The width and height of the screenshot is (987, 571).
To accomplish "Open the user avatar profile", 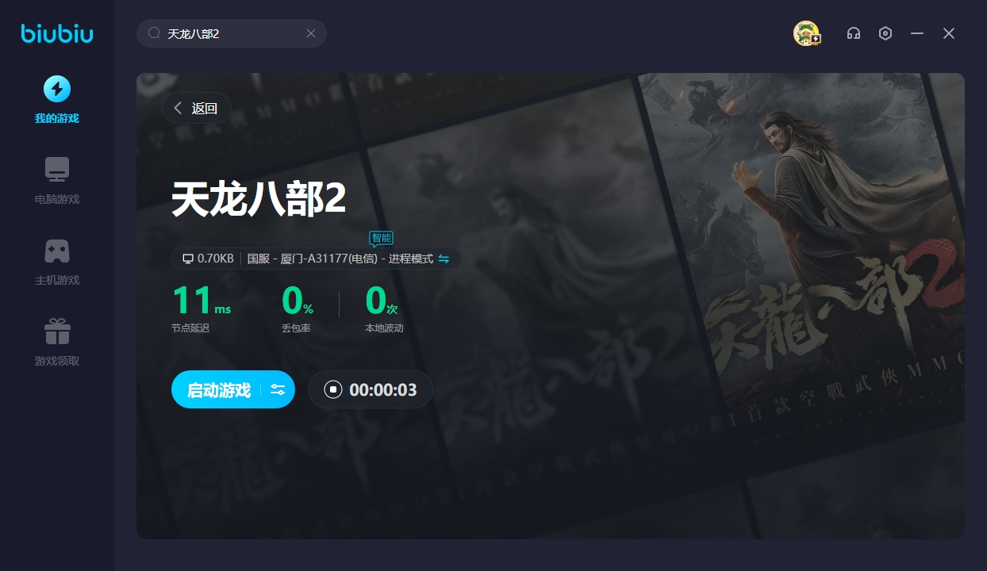I will [806, 33].
